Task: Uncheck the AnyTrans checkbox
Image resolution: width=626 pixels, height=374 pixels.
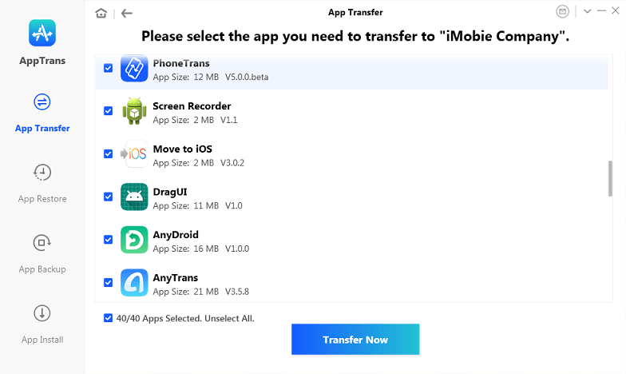Action: tap(109, 283)
